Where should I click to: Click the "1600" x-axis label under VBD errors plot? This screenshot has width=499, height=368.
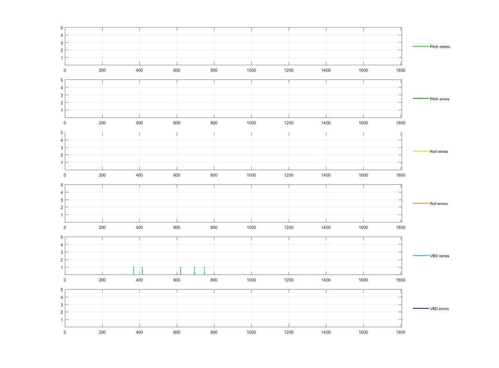point(363,333)
